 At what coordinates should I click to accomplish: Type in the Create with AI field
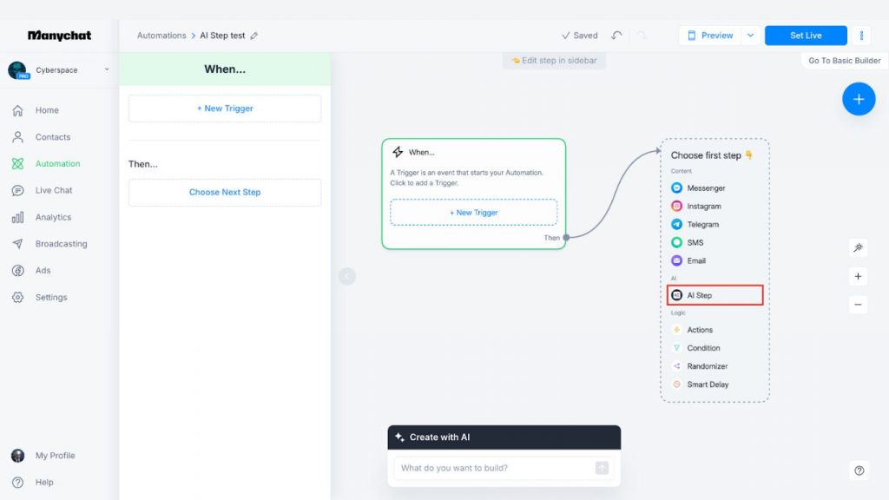tap(495, 467)
